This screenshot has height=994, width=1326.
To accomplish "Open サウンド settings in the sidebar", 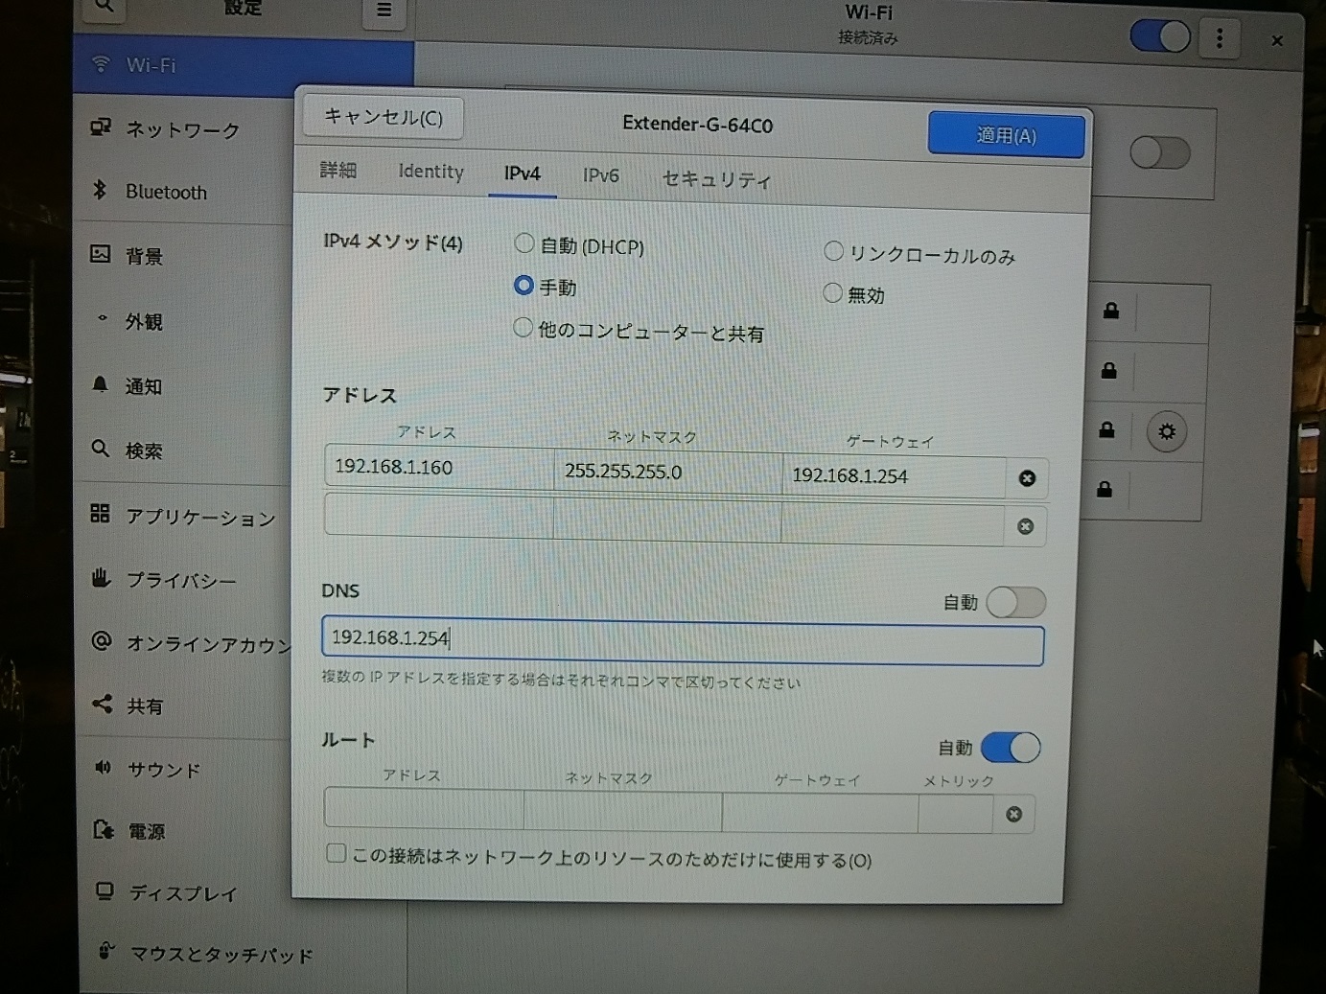I will pyautogui.click(x=182, y=769).
